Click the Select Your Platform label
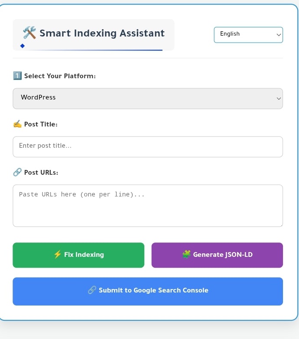Viewport: 299px width, 339px height. pyautogui.click(x=60, y=76)
